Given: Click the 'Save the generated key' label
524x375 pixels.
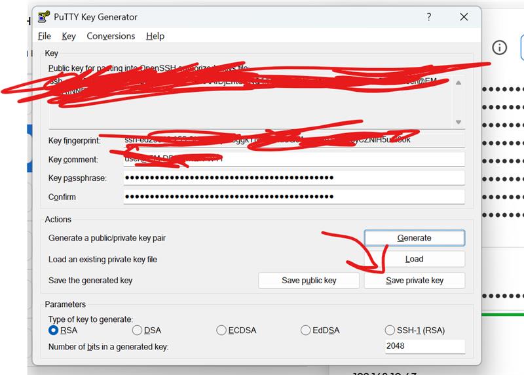Looking at the screenshot, I should click(90, 281).
